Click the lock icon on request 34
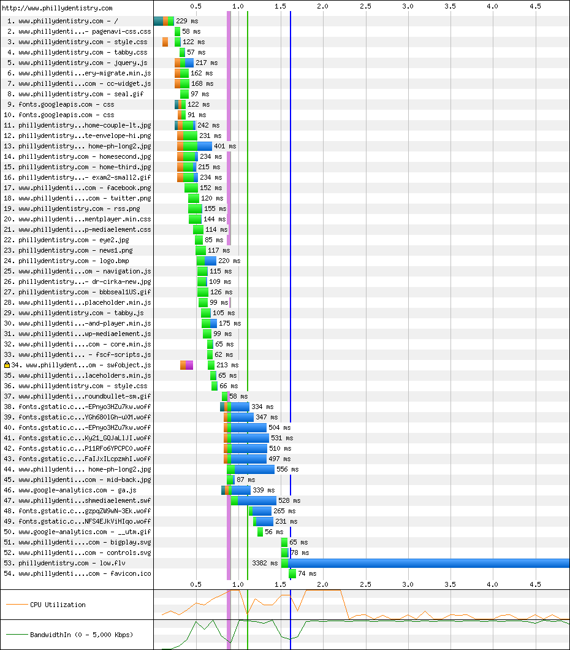Screen dimensions: 570x650 pyautogui.click(x=7, y=365)
